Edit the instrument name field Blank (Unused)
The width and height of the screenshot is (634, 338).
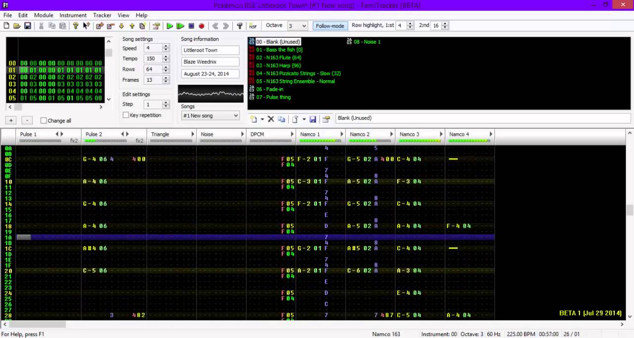pyautogui.click(x=482, y=118)
